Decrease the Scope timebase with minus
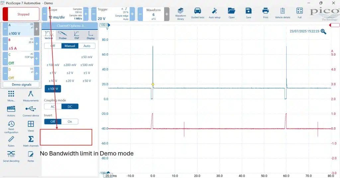The height and width of the screenshot is (178, 340). pyautogui.click(x=44, y=14)
